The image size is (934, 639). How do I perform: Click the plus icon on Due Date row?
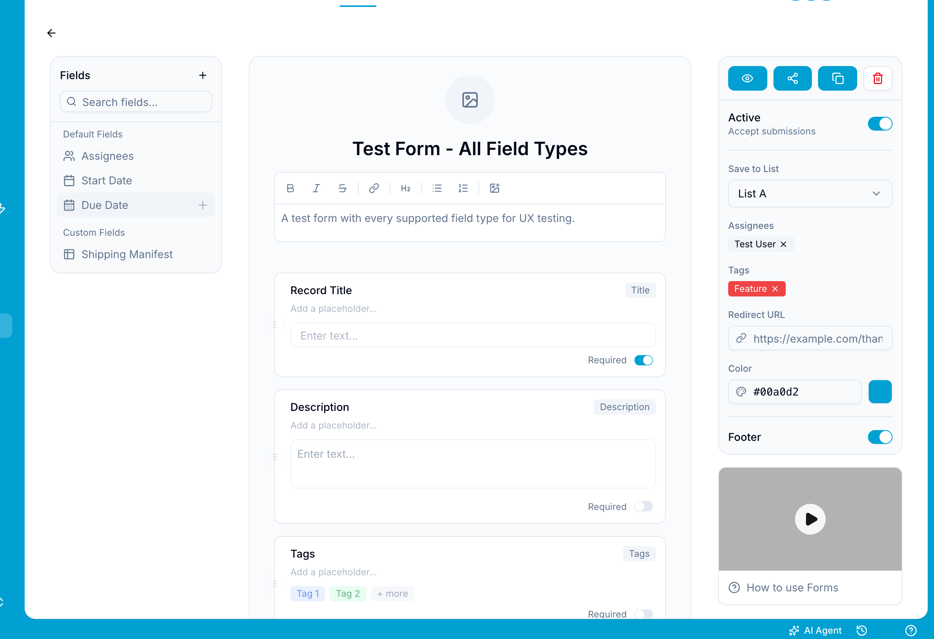(202, 205)
